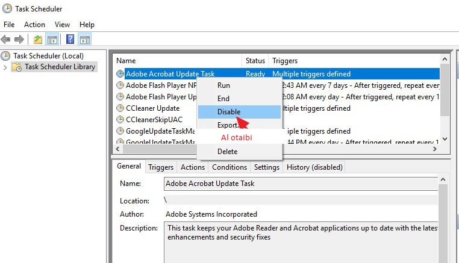The width and height of the screenshot is (459, 263).
Task: Sort tasks by the Triggers column header
Action: (354, 61)
